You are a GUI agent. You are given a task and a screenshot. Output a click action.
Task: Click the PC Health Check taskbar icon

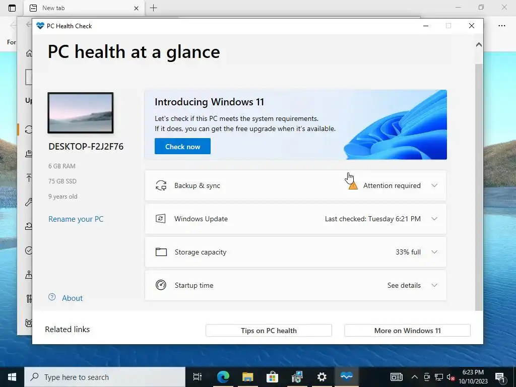coord(346,376)
